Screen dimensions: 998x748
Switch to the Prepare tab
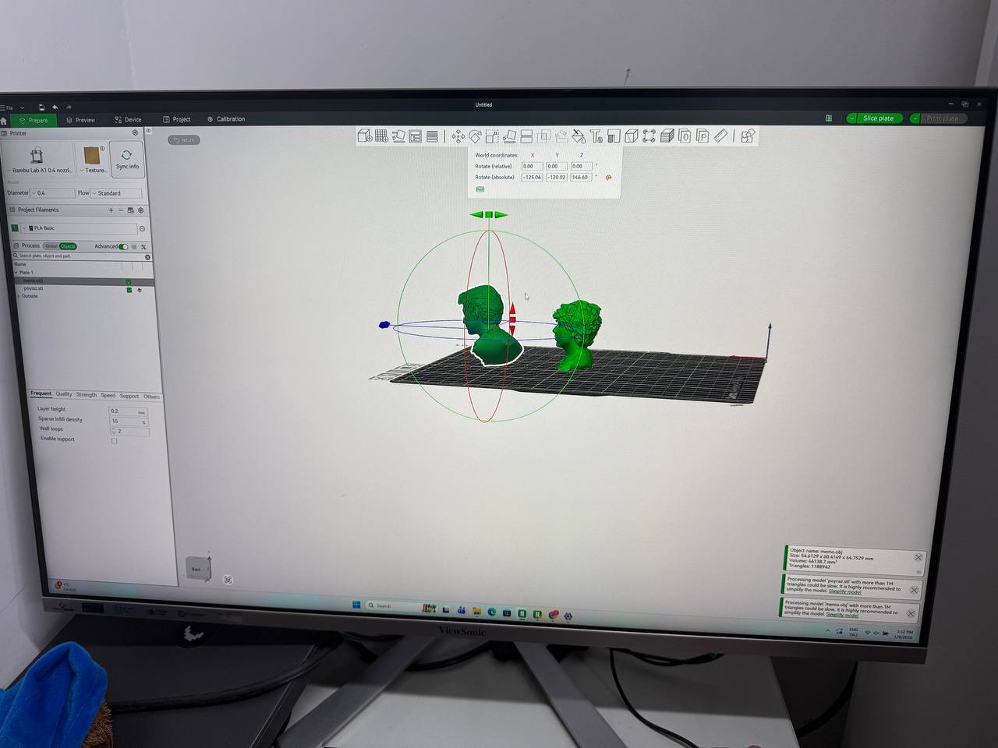coord(33,121)
